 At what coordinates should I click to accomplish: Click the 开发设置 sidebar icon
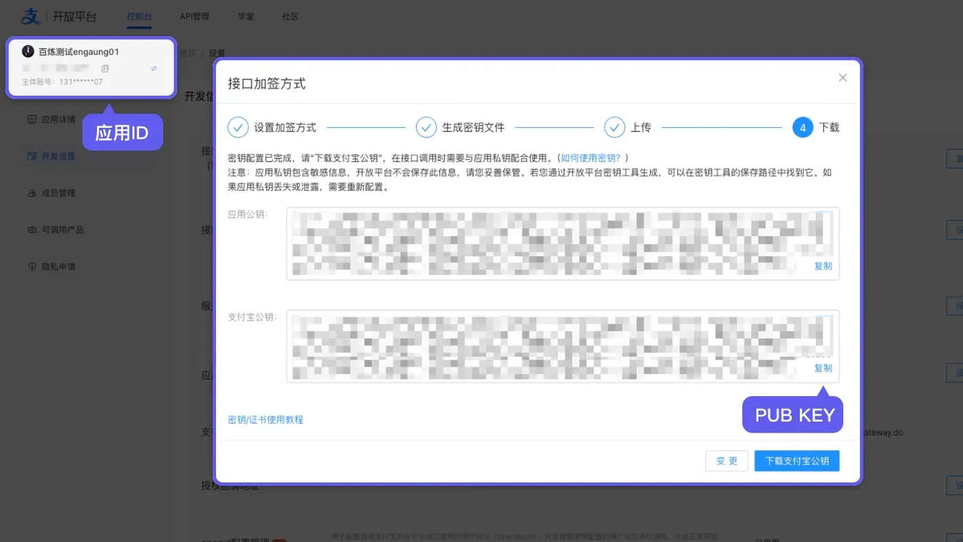click(31, 156)
